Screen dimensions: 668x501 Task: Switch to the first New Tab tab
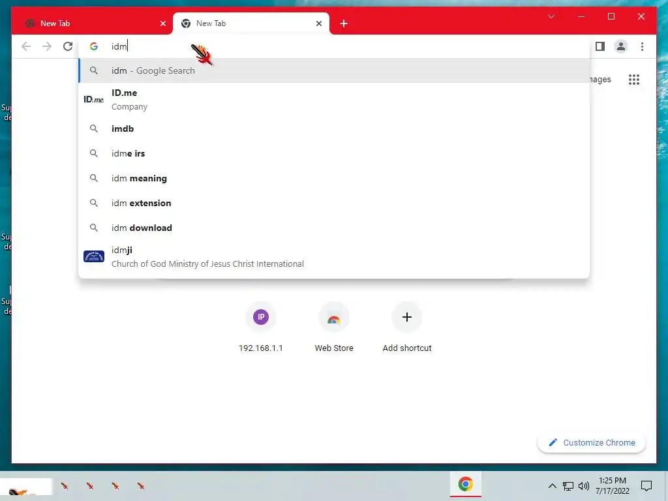tap(92, 24)
